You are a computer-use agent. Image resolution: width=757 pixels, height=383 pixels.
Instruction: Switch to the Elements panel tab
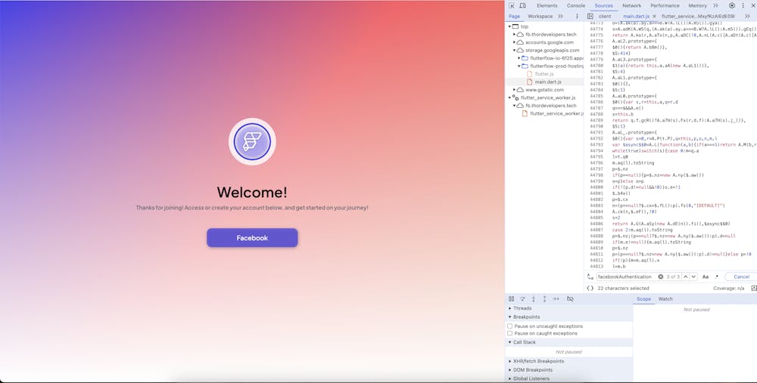pos(547,6)
